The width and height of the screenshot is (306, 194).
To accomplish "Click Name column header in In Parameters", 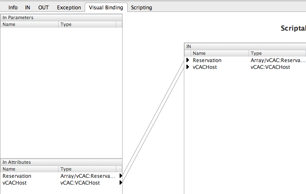I will tap(30, 24).
